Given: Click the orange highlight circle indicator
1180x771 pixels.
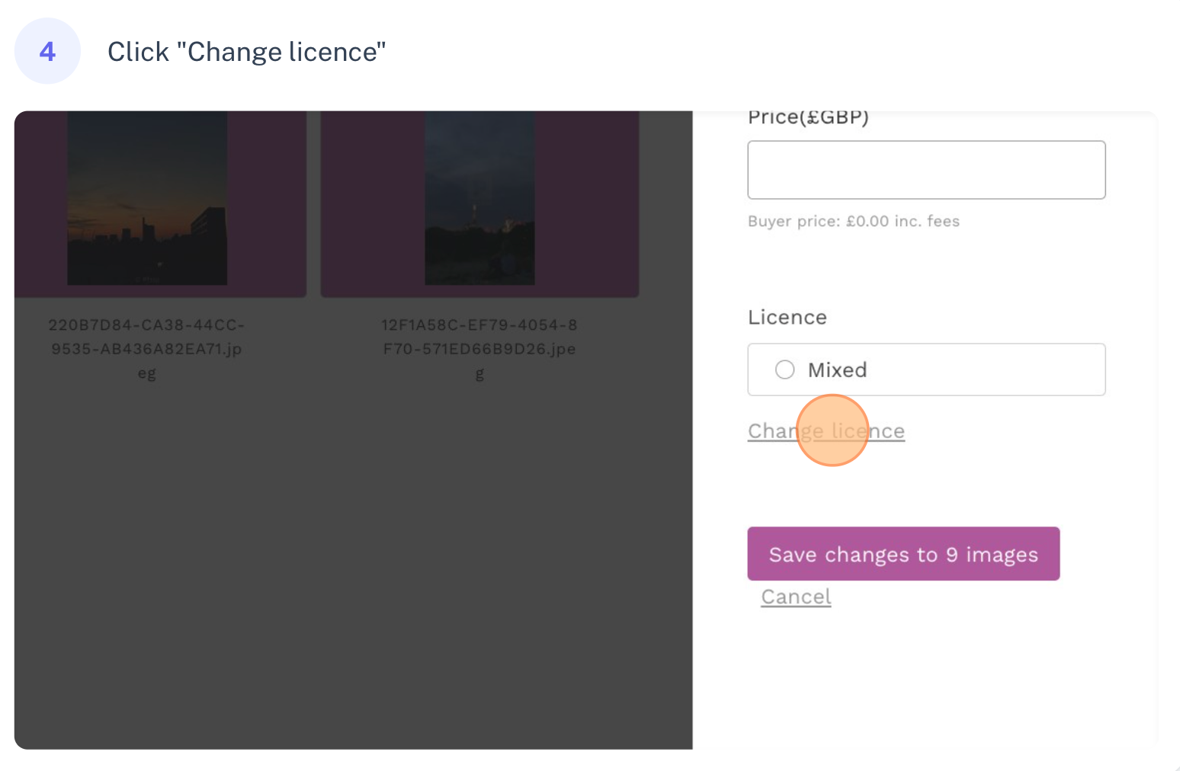Looking at the screenshot, I should tap(832, 430).
